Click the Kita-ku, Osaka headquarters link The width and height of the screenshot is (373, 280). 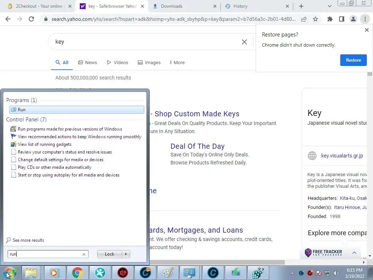[x=353, y=198]
